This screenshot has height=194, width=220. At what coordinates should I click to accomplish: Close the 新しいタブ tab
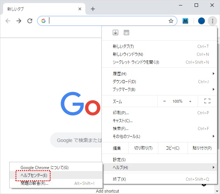click(x=80, y=9)
